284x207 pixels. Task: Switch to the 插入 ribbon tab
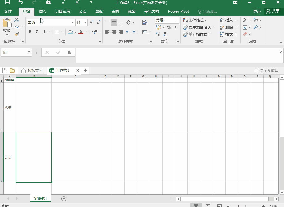click(x=43, y=11)
